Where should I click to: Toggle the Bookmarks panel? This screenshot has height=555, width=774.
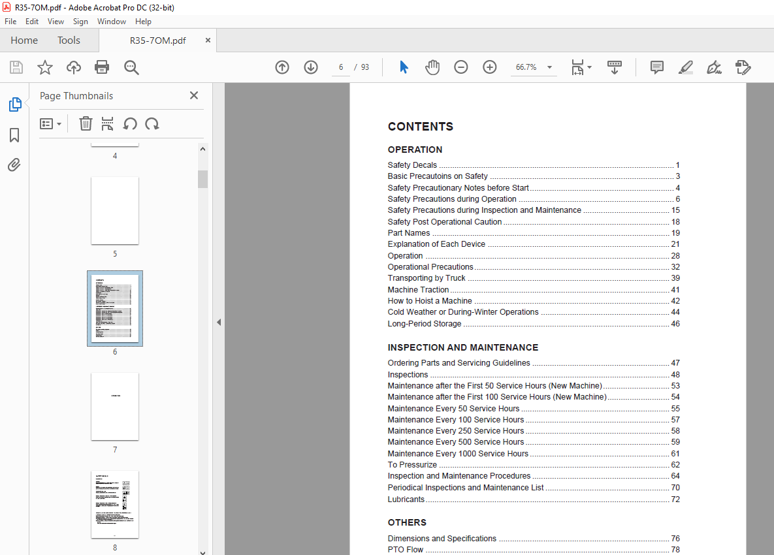14,135
